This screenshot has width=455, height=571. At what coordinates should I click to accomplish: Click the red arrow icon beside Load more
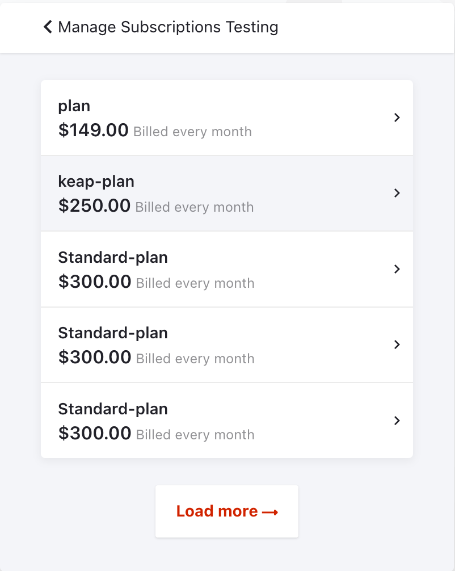pyautogui.click(x=270, y=513)
